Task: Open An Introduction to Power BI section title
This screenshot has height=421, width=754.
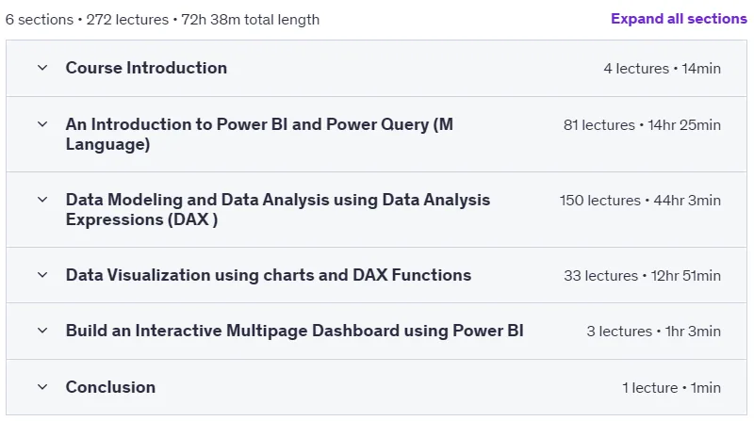Action: (259, 134)
